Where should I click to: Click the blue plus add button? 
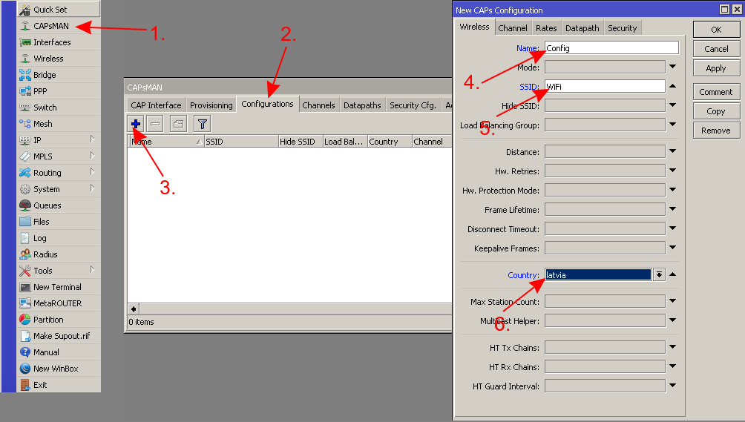click(135, 124)
